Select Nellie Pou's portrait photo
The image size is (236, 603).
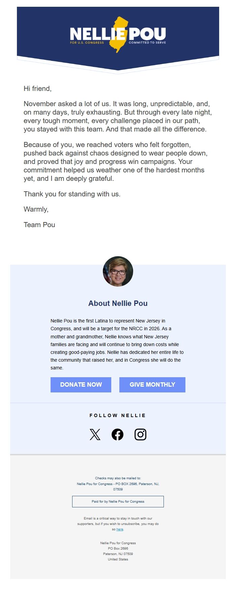[x=118, y=271]
